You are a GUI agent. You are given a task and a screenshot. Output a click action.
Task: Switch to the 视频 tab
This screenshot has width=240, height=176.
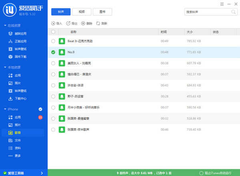[82, 12]
